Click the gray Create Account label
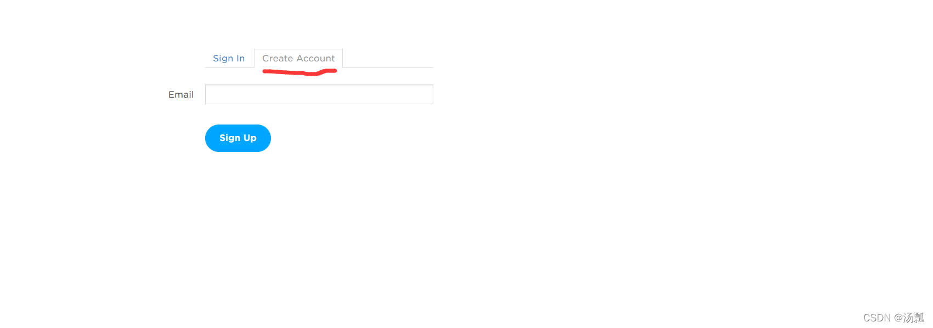Image resolution: width=933 pixels, height=328 pixels. 298,58
